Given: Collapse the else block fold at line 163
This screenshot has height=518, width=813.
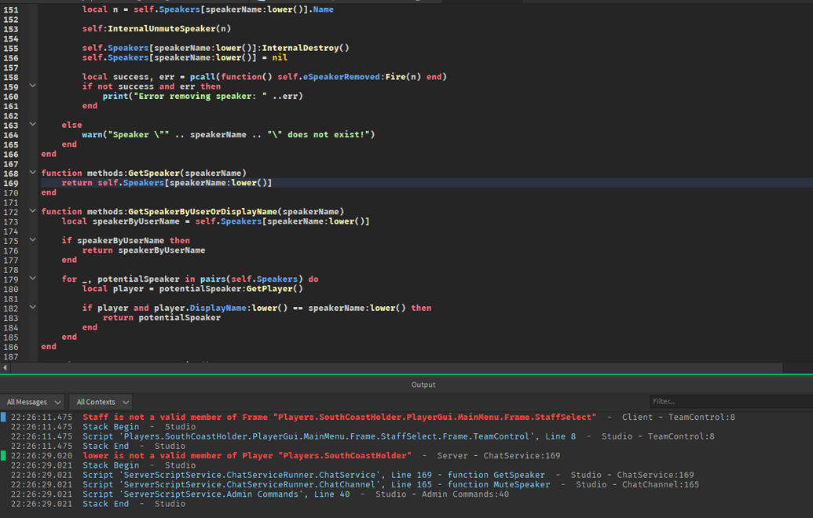Looking at the screenshot, I should pos(31,124).
